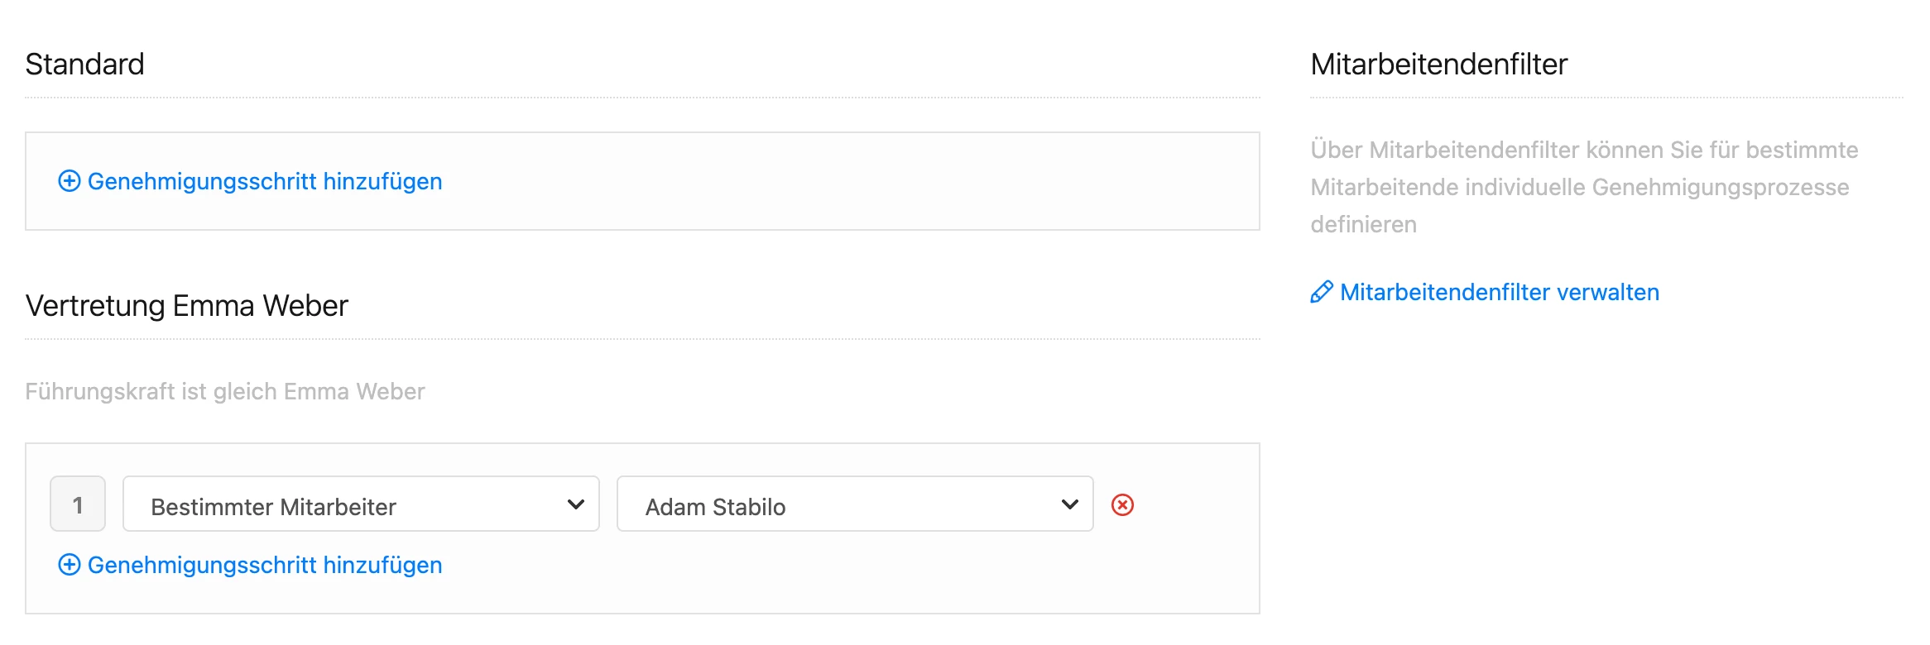Screen dimensions: 1930x645
Task: Select the Vertretung Emma Weber heading
Action: 187,306
